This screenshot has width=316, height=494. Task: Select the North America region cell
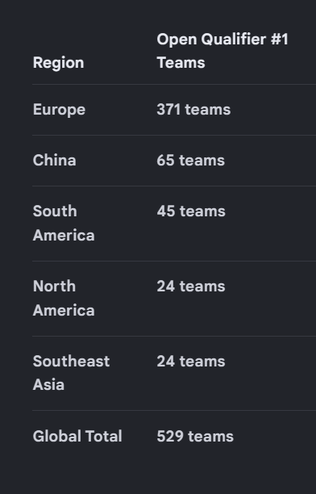(64, 299)
